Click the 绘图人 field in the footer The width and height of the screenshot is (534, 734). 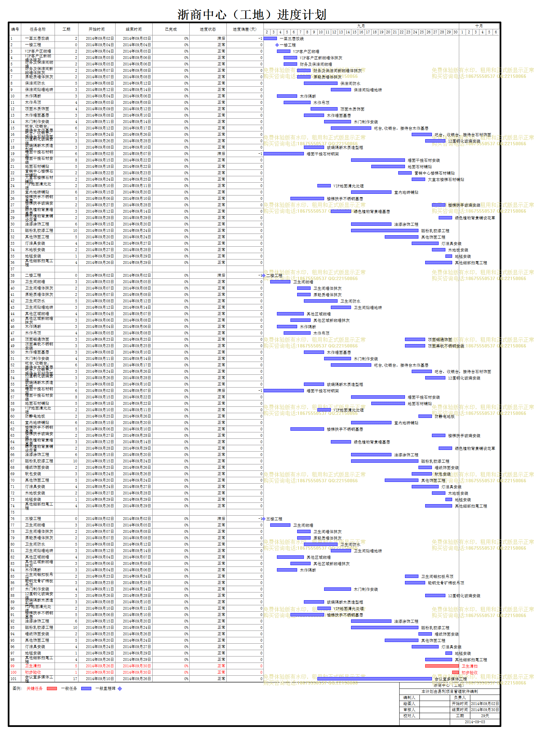tap(409, 704)
